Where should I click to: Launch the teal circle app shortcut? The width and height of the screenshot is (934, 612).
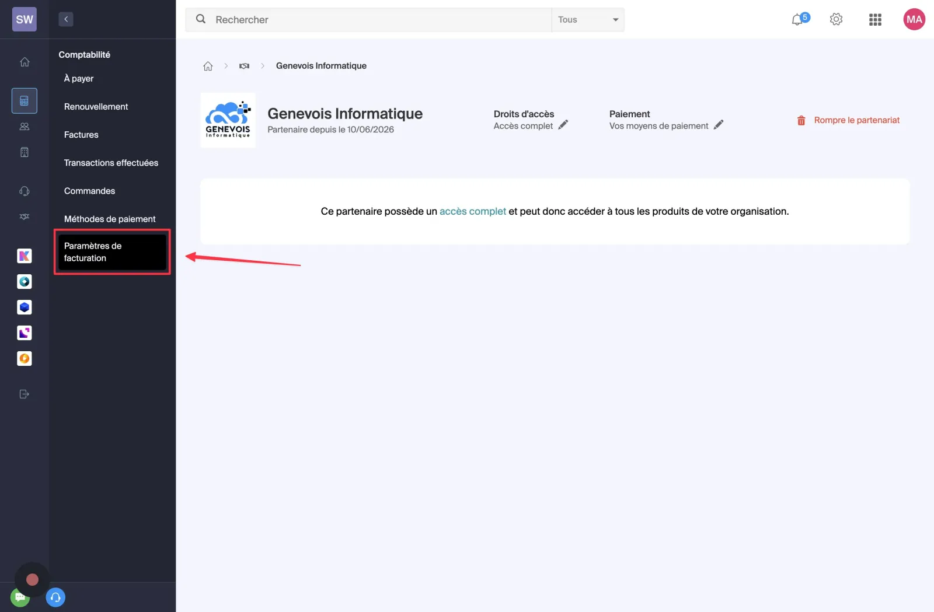pos(25,282)
